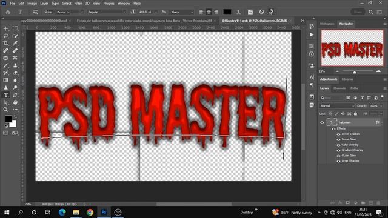The image size is (388, 218).
Task: Open the File menu
Action: (12, 4)
